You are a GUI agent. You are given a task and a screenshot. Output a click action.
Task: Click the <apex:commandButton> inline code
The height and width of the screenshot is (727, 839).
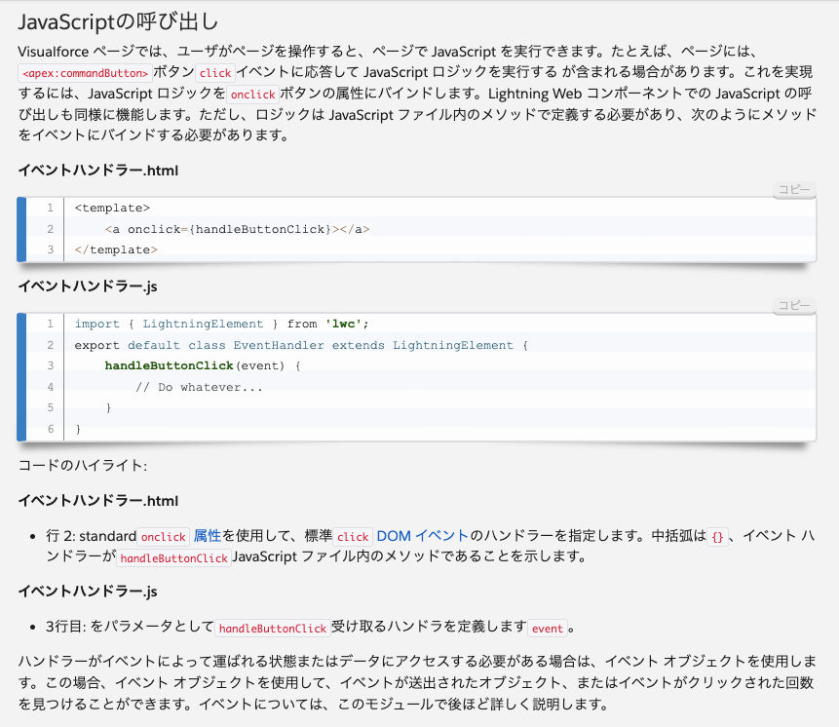coord(85,73)
